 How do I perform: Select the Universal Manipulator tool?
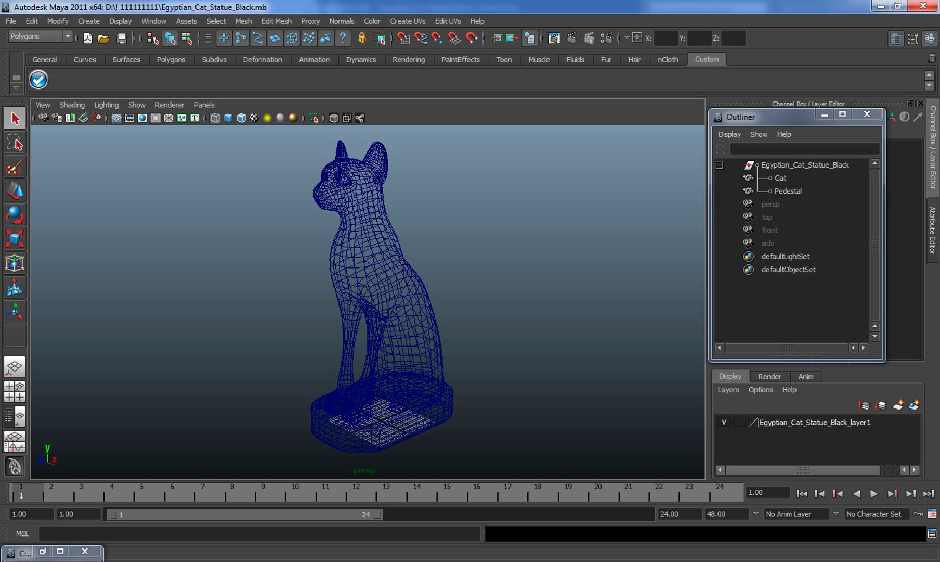click(15, 263)
